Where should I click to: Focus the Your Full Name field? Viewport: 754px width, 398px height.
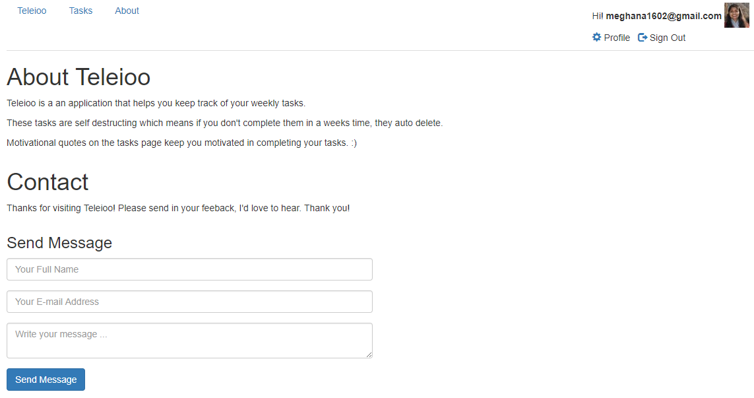(189, 269)
